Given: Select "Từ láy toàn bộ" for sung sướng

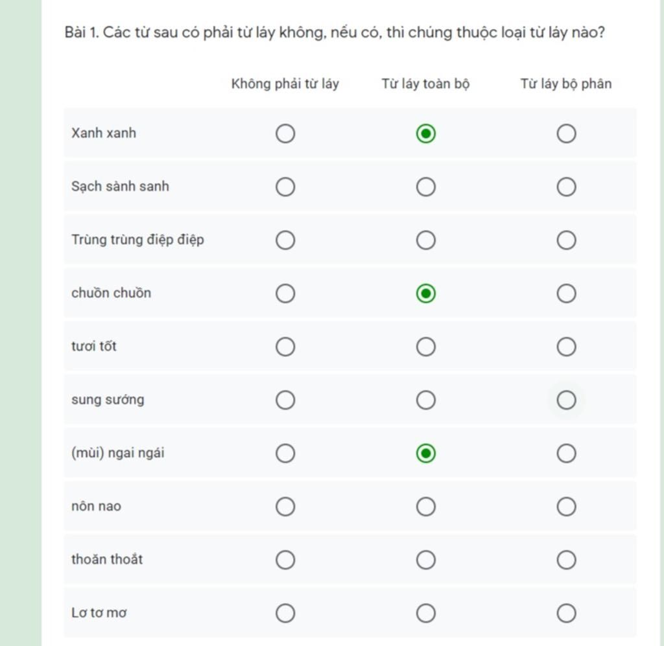Looking at the screenshot, I should (425, 400).
